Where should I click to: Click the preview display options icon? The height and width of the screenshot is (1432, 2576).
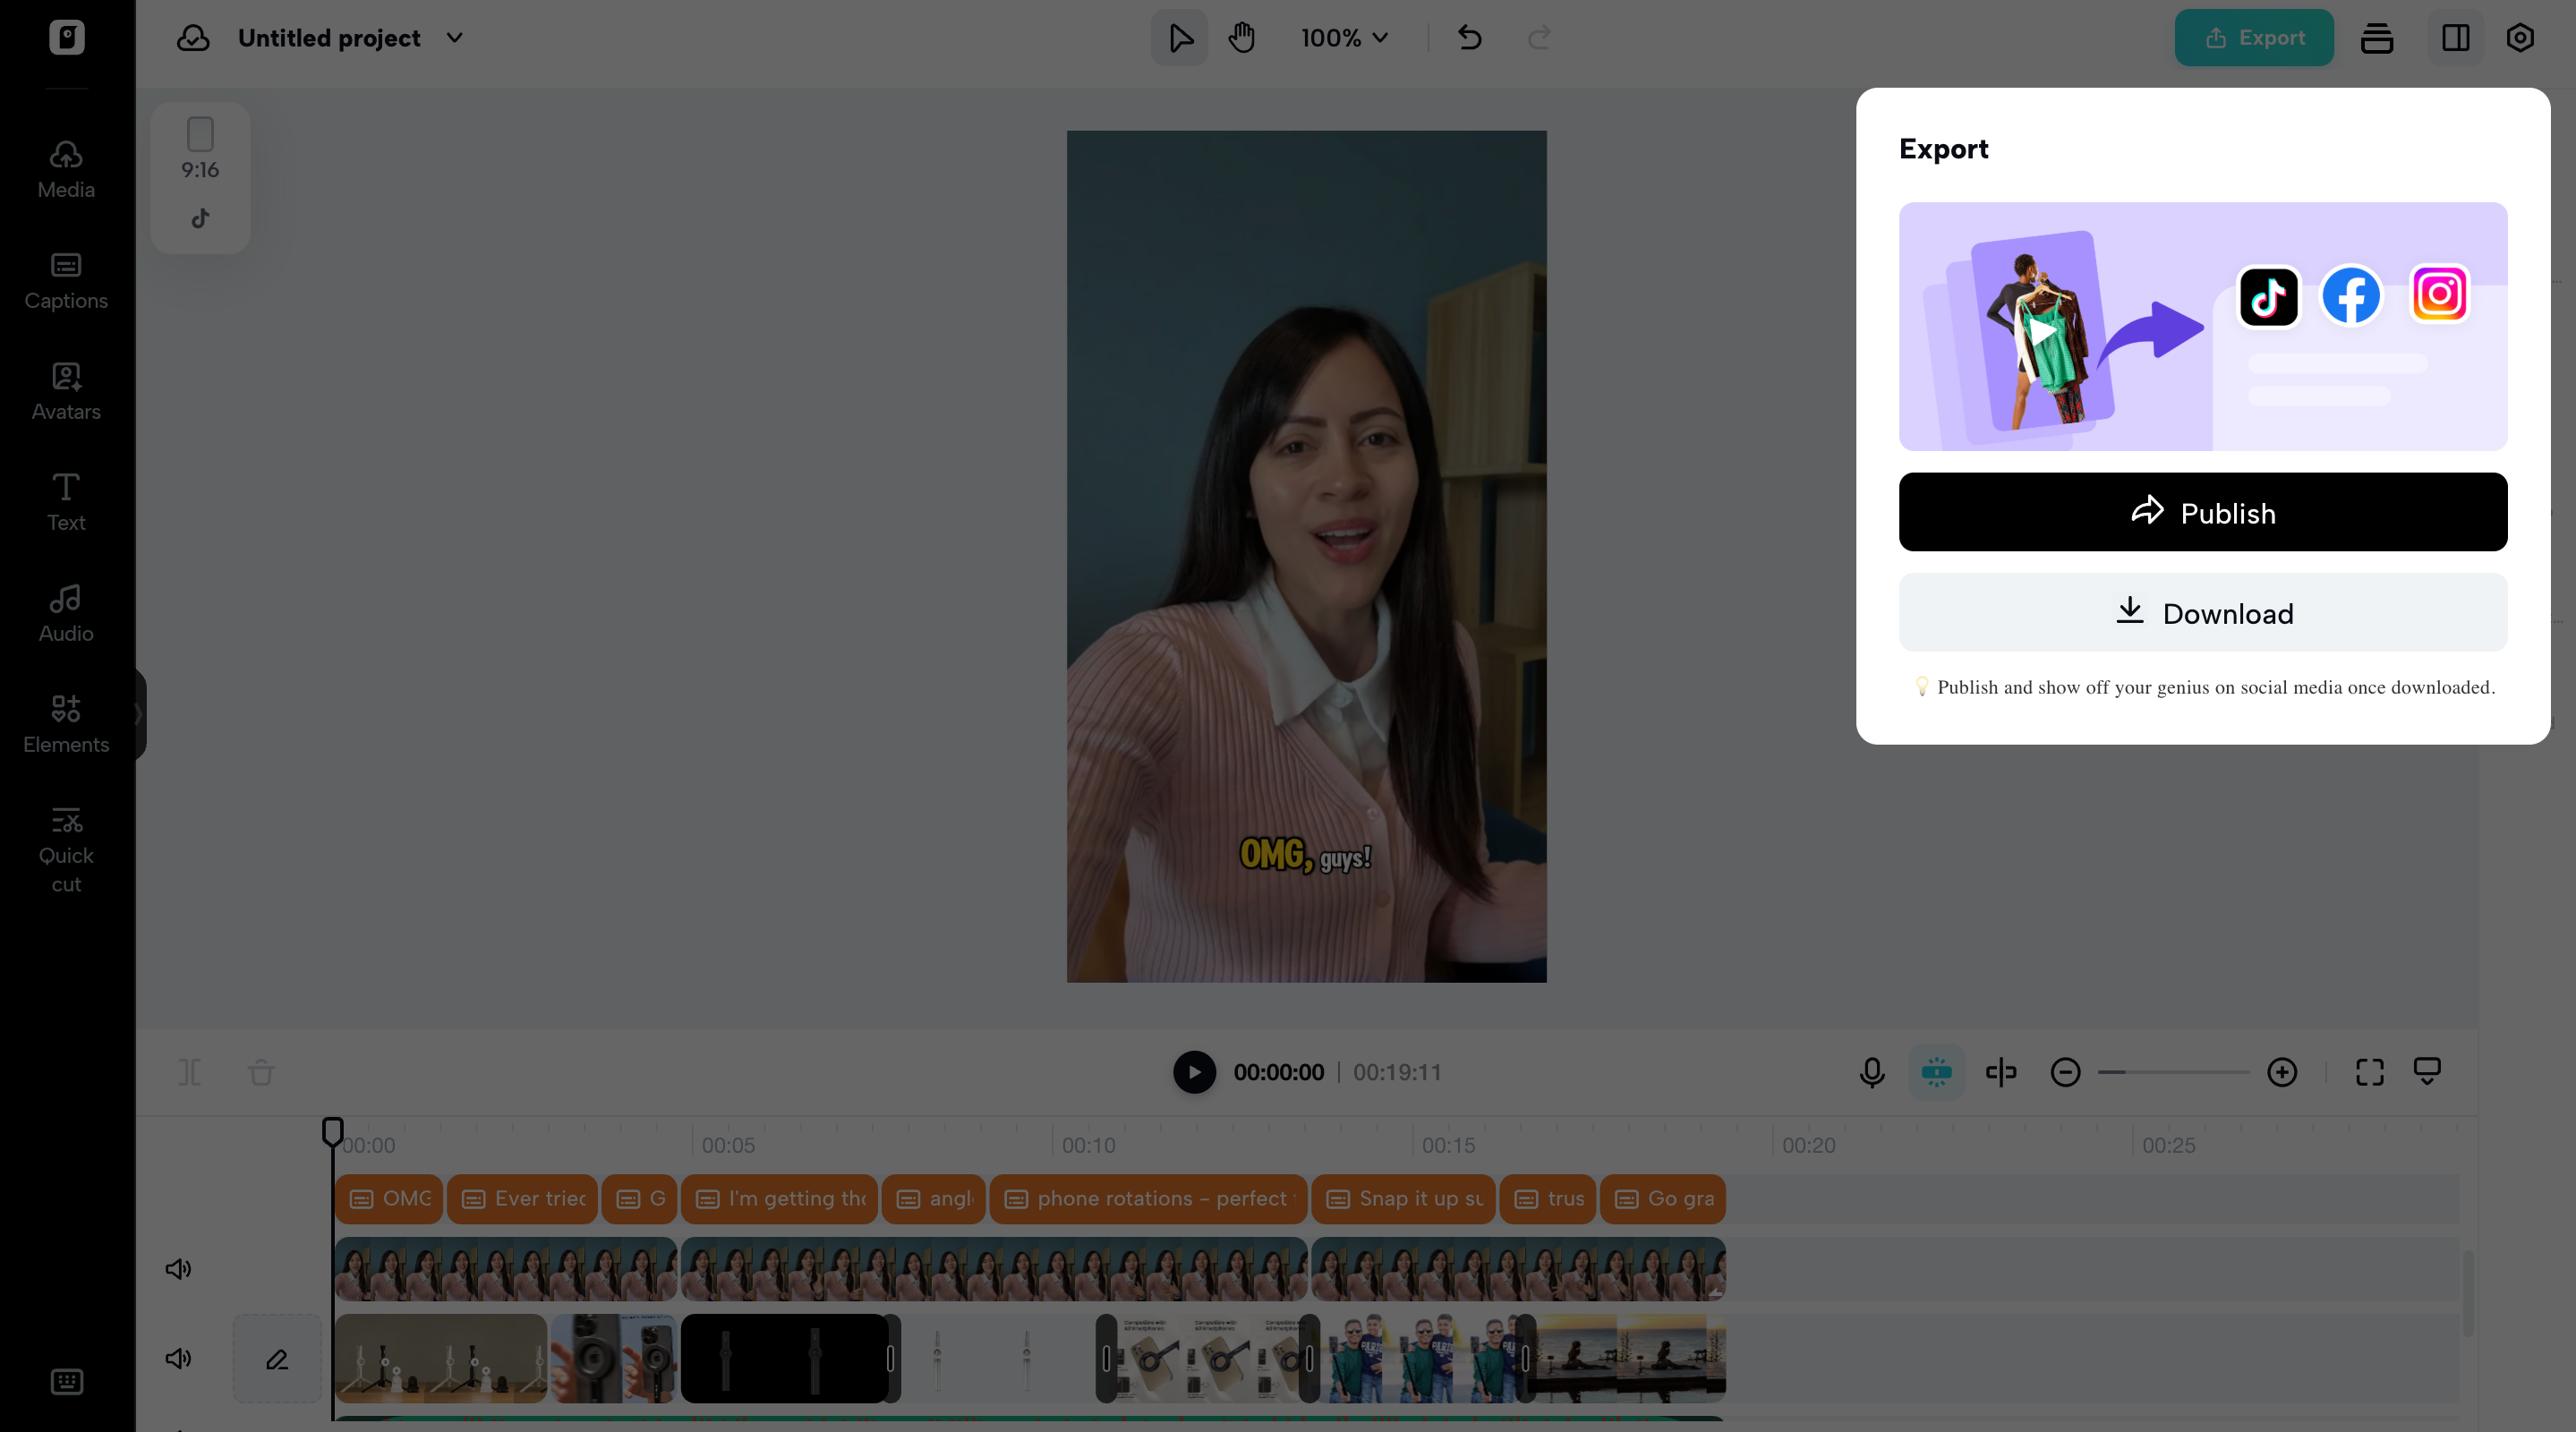tap(2427, 1072)
